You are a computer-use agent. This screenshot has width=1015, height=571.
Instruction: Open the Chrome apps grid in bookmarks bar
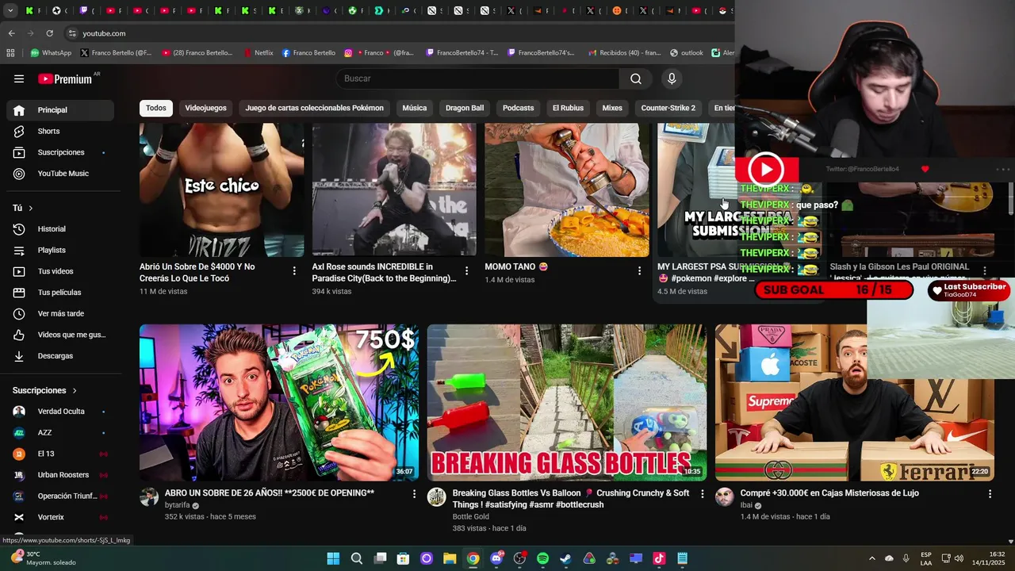click(10, 53)
